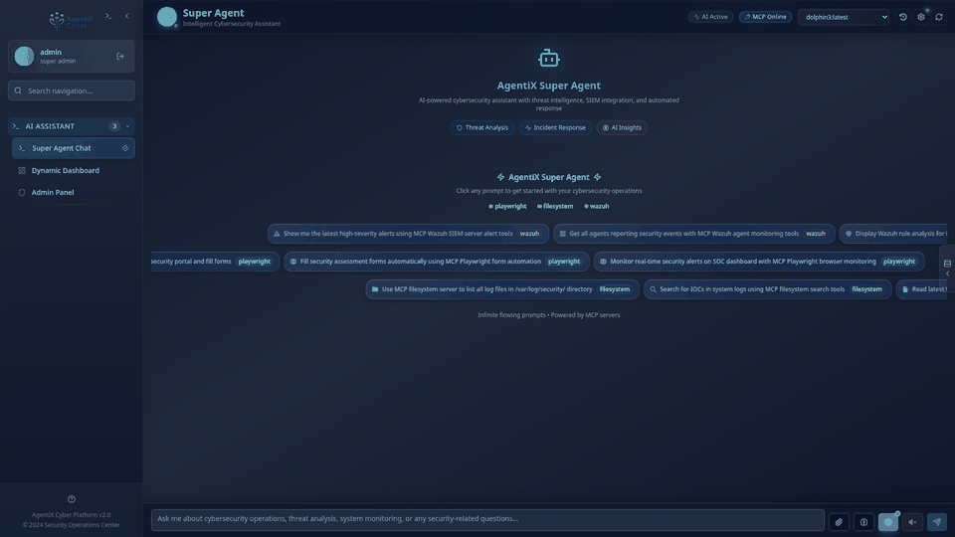Click the lightning icon left of AgentiX Super Agent
The height and width of the screenshot is (537, 955).
pos(500,177)
